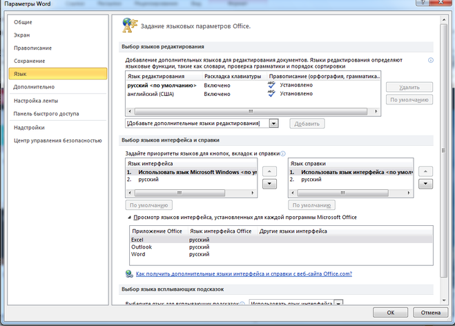Open link to get additional languages from Office.com
The image size is (455, 326).
pos(244,274)
